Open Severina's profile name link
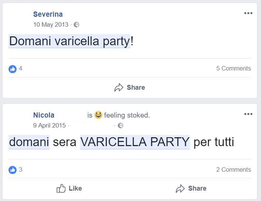The height and width of the screenshot is (201, 261). (48, 14)
